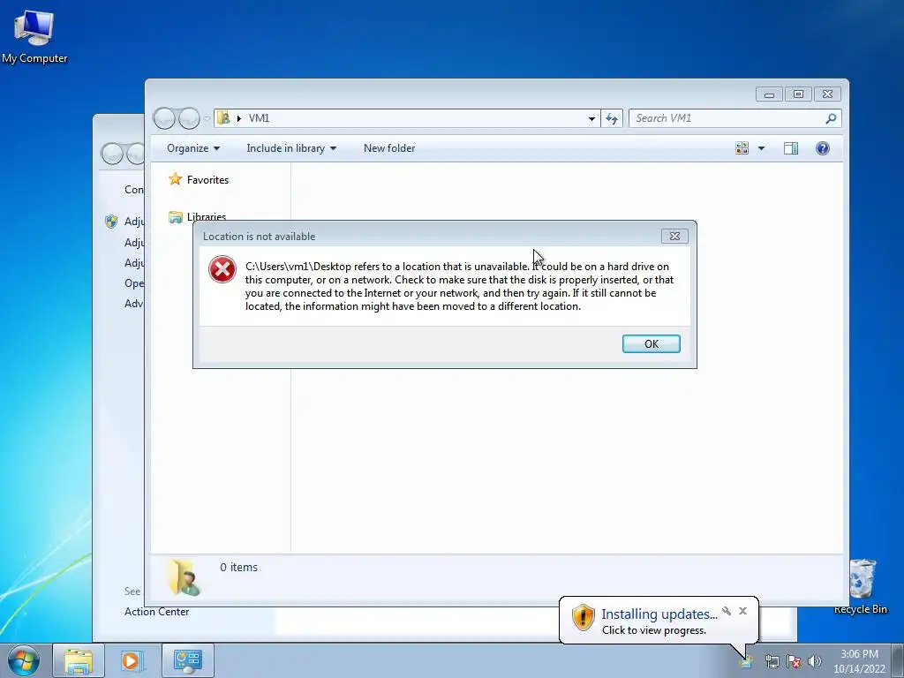The width and height of the screenshot is (904, 678).
Task: Open Explorer help question mark icon
Action: 823,148
